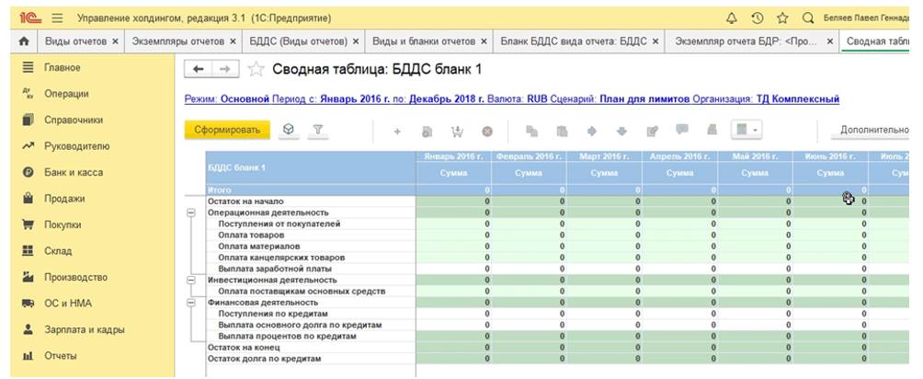923x379 pixels.
Task: Click the edit note pencil icon
Action: point(652,131)
